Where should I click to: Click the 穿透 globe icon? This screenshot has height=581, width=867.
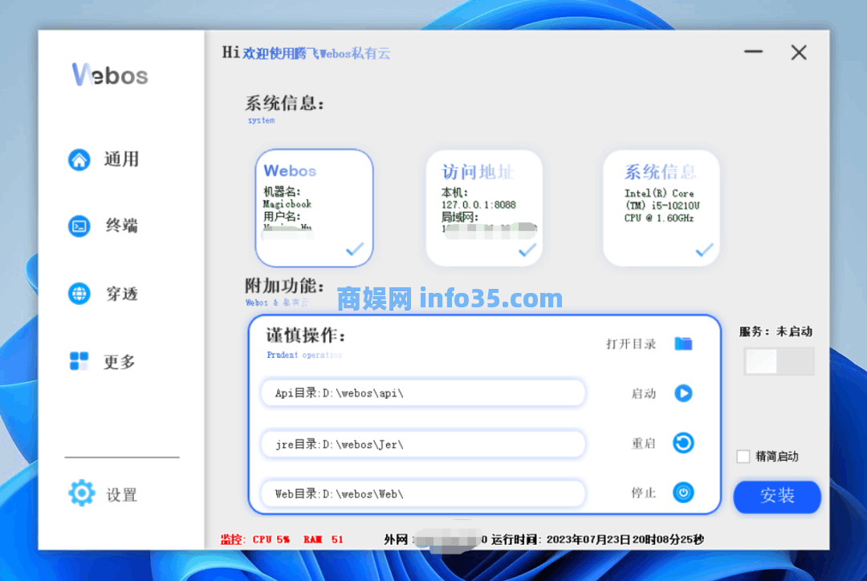[79, 294]
